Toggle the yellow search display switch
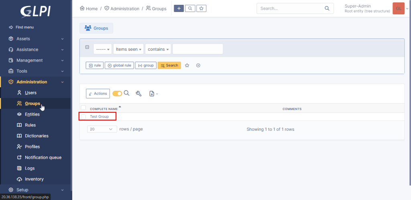The height and width of the screenshot is (200, 411). (x=117, y=94)
